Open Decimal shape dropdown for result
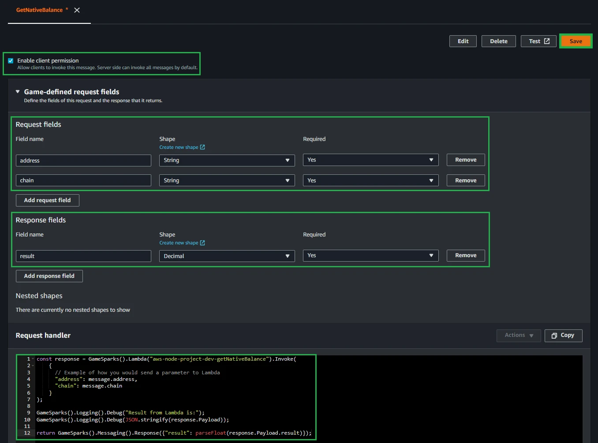 tap(227, 256)
